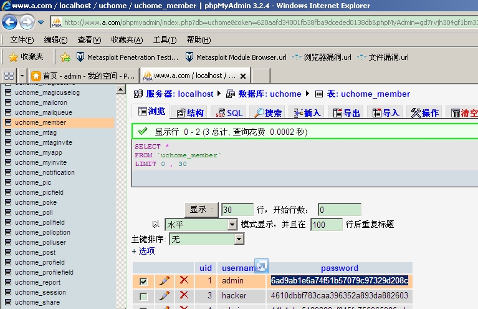Open the 帮助(H) menu
The image size is (478, 309).
(199, 40)
